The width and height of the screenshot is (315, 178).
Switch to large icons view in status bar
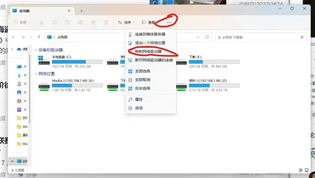coord(306,170)
